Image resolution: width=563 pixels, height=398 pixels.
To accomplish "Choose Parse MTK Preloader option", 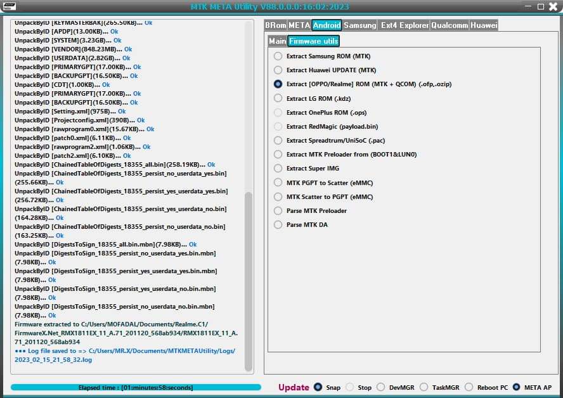I will [x=278, y=210].
